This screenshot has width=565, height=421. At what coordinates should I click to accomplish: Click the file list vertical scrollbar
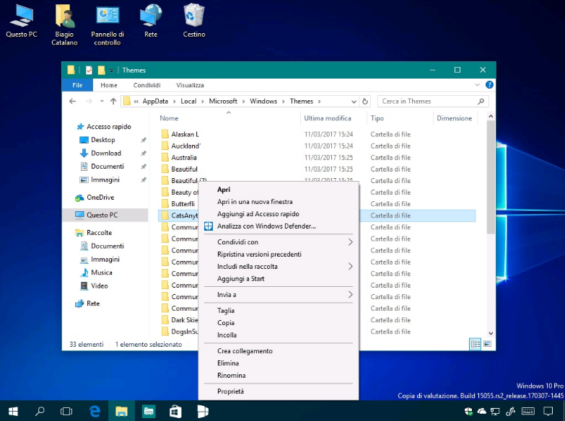(x=491, y=177)
